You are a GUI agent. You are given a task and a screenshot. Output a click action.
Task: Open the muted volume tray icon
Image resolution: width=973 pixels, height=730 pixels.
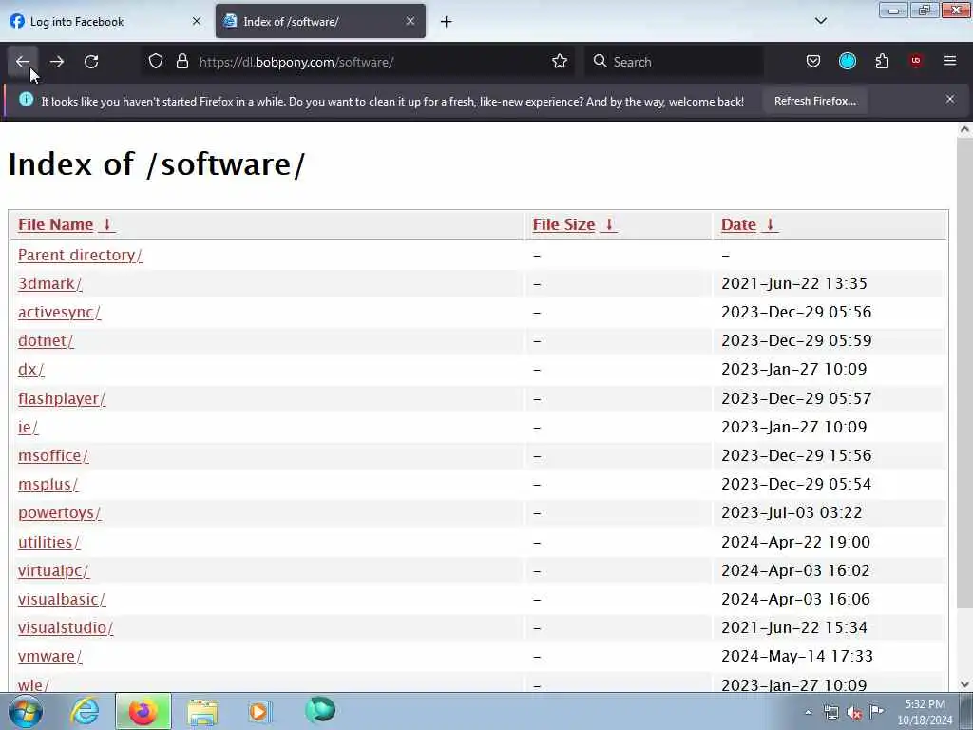pos(854,713)
